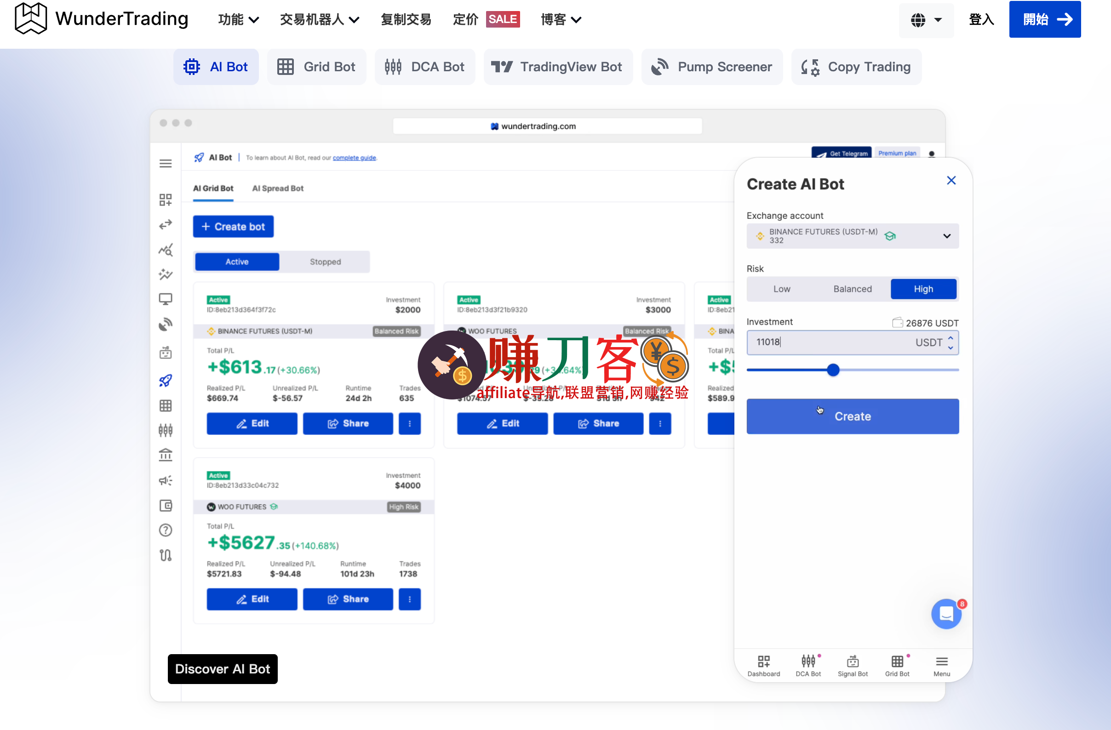The width and height of the screenshot is (1111, 730).
Task: Select the Grid Bot feature tab
Action: point(316,67)
